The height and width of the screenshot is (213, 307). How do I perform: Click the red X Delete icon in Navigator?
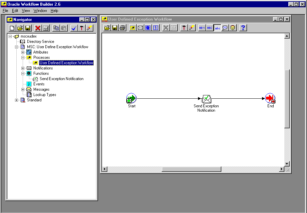coord(38,28)
